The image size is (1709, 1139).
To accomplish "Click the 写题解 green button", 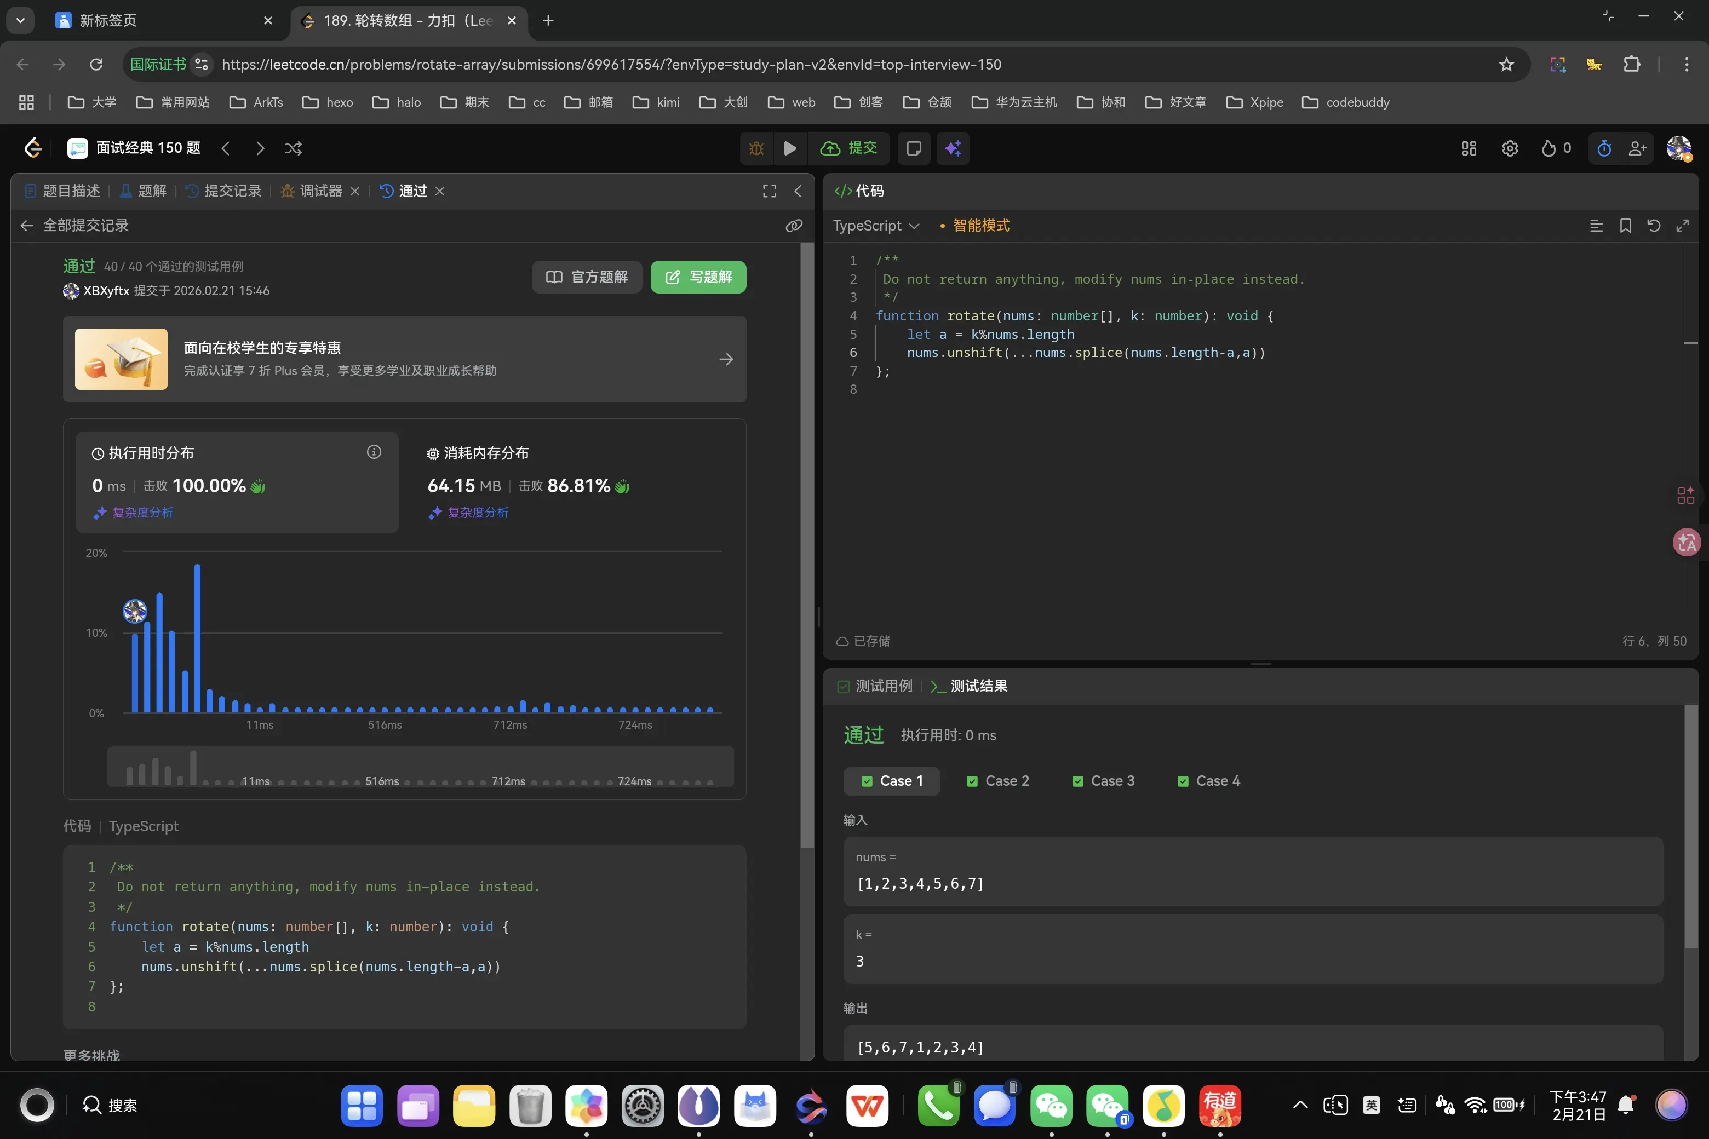I will click(x=697, y=277).
